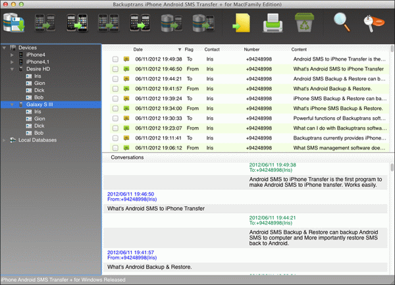Click conversation text 'What's Android Backup & Restore.'

149,267
